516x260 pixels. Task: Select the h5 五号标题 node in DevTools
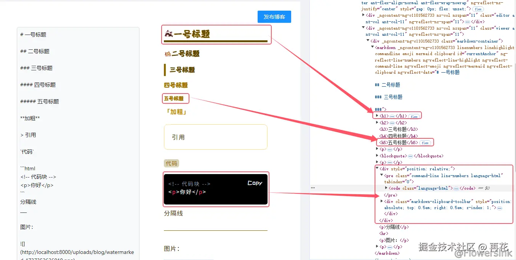click(399, 143)
